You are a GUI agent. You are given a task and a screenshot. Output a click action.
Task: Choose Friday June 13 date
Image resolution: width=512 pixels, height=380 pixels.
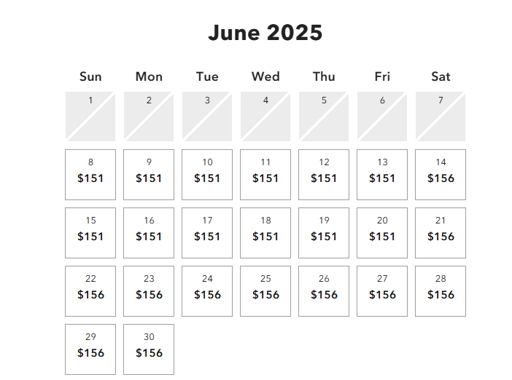(382, 175)
